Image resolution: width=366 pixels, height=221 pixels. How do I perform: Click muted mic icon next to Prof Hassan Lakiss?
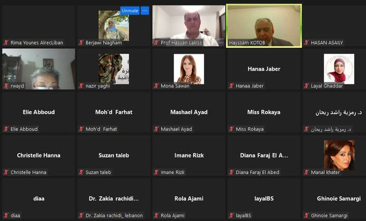[x=156, y=43]
